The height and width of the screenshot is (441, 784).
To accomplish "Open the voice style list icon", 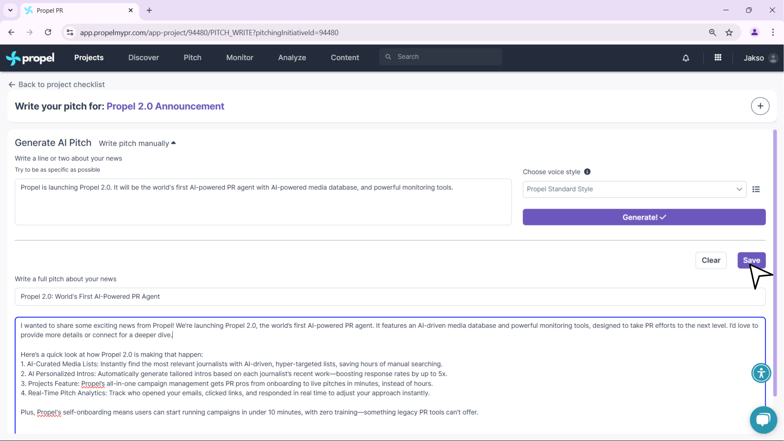I will (x=756, y=189).
